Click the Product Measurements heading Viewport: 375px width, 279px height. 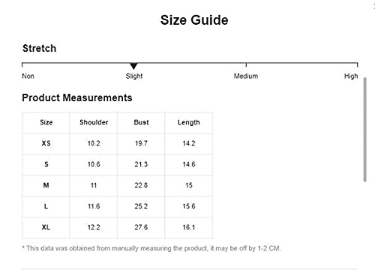[x=77, y=97]
